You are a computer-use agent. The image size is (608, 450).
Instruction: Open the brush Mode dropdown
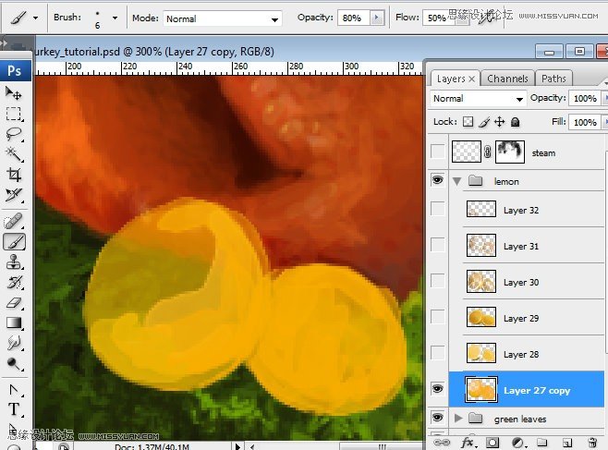(x=222, y=18)
